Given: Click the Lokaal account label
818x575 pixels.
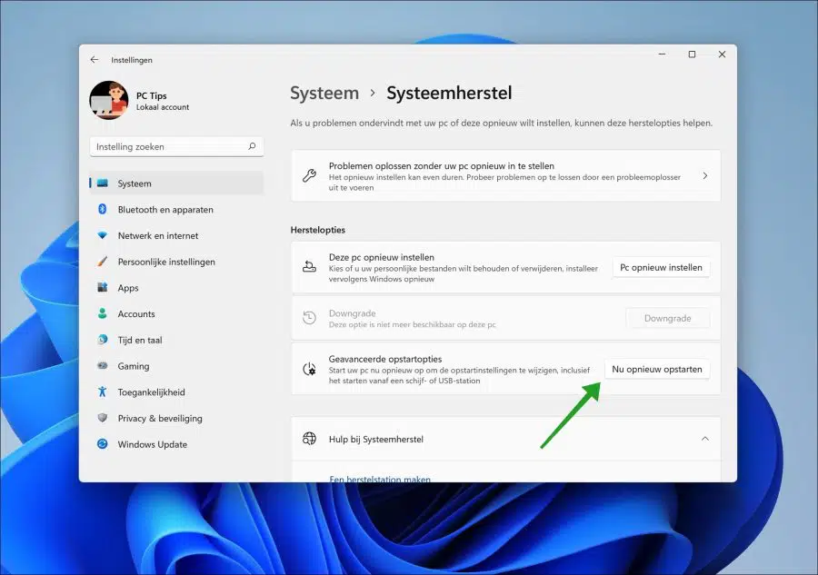Looking at the screenshot, I should point(163,107).
